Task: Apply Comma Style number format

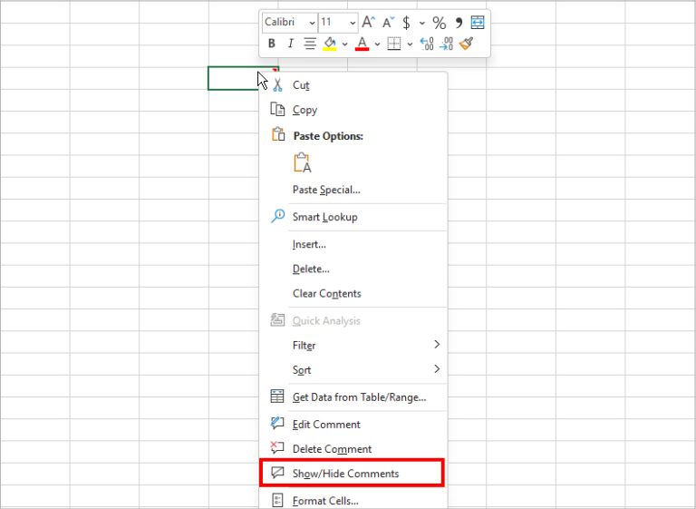Action: pyautogui.click(x=459, y=23)
